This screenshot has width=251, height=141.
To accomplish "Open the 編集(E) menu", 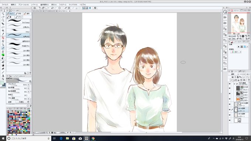I will [x=13, y=5].
